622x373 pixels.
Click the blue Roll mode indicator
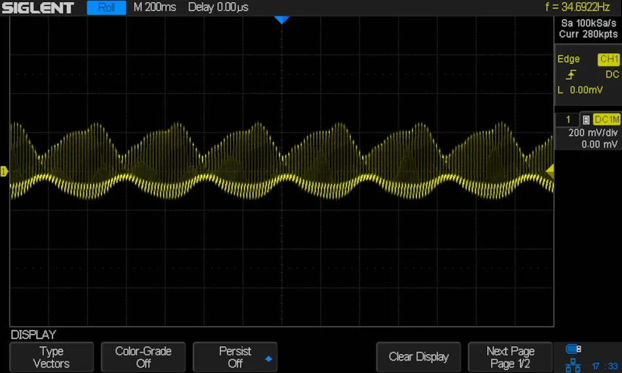[106, 8]
